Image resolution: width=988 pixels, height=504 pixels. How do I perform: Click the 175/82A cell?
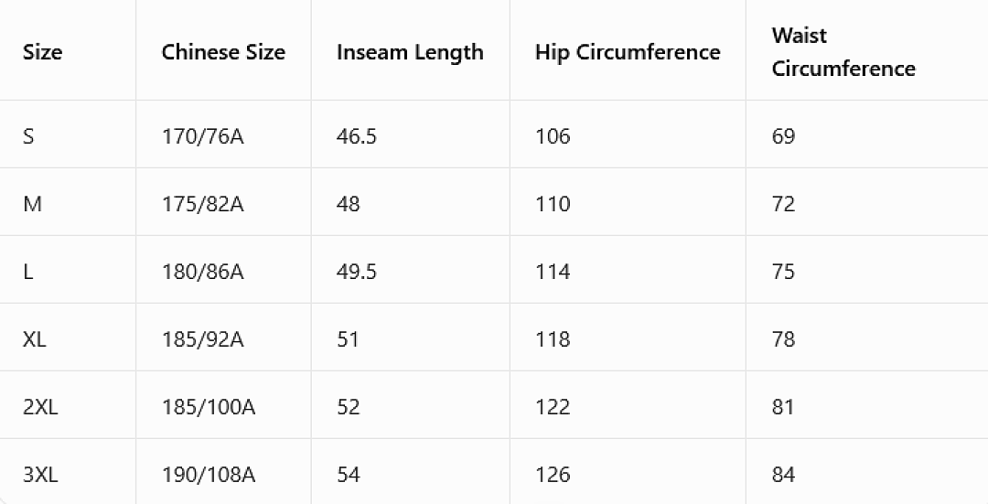(202, 204)
